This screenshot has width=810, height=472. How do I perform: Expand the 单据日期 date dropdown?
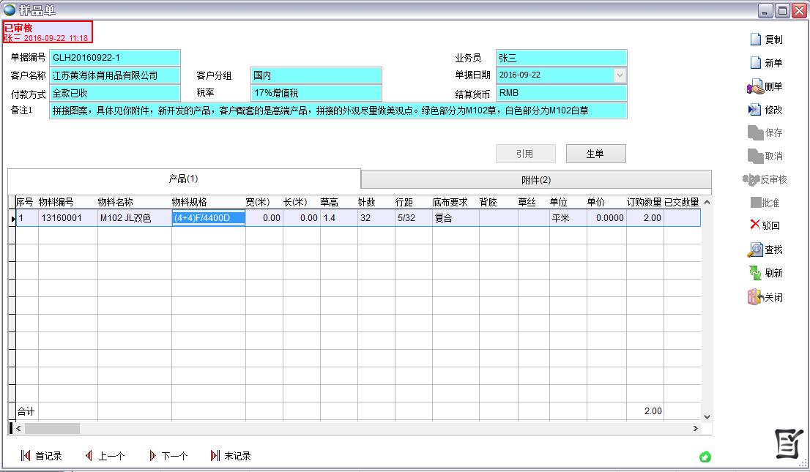[620, 75]
